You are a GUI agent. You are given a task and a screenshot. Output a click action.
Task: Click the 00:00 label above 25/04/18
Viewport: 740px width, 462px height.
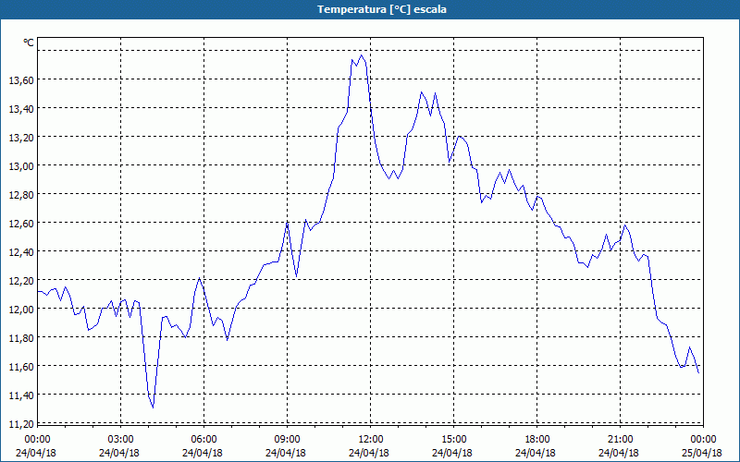pyautogui.click(x=703, y=440)
